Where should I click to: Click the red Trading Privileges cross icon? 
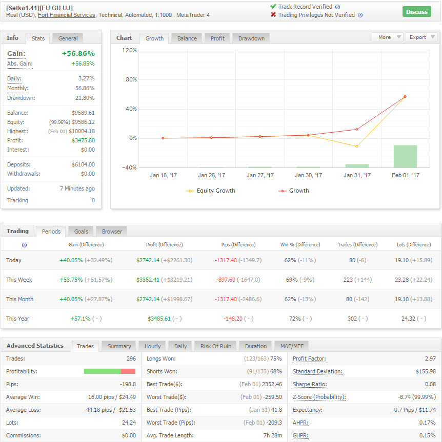tap(273, 14)
